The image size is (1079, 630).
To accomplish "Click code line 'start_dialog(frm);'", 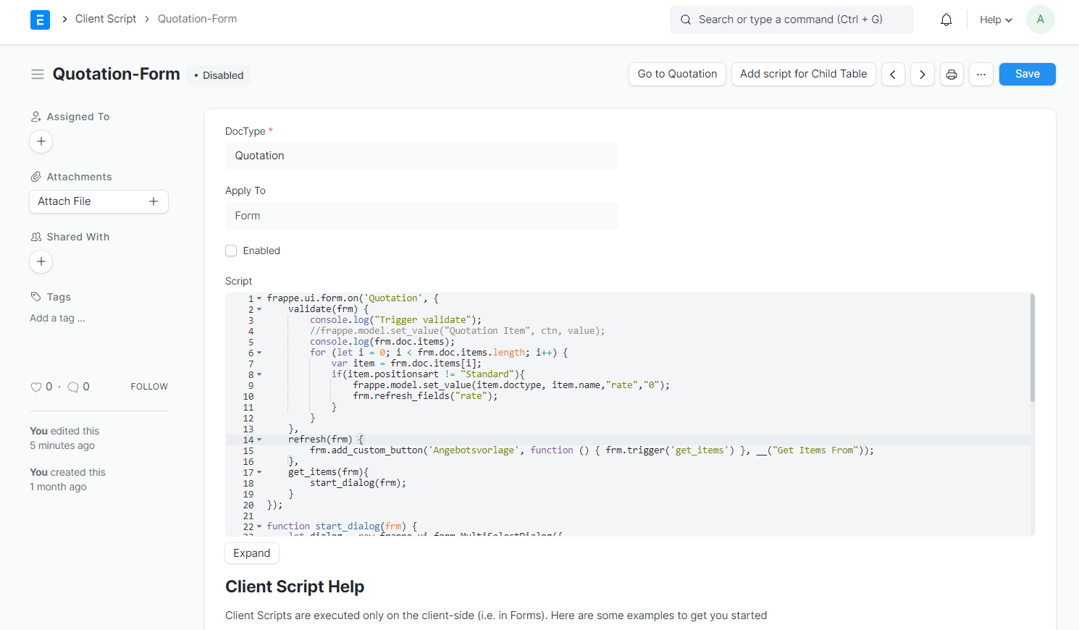I will click(x=358, y=483).
